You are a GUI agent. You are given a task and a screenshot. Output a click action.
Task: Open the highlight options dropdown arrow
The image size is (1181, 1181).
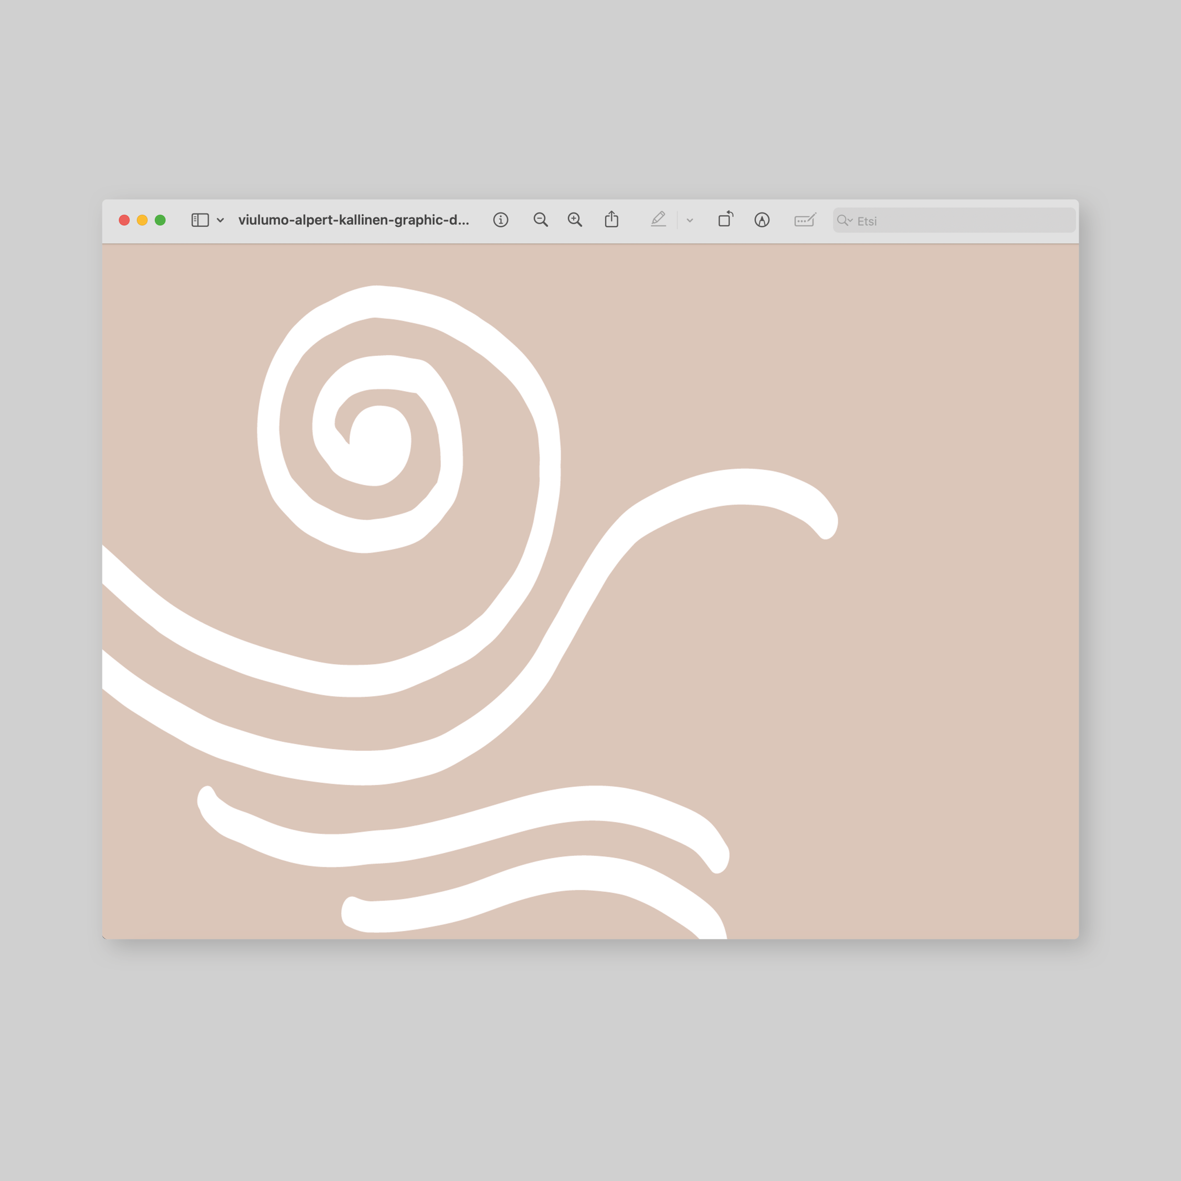tap(690, 220)
